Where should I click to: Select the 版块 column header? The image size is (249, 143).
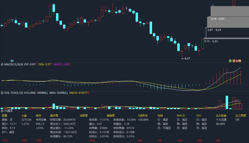pyautogui.click(x=39, y=116)
